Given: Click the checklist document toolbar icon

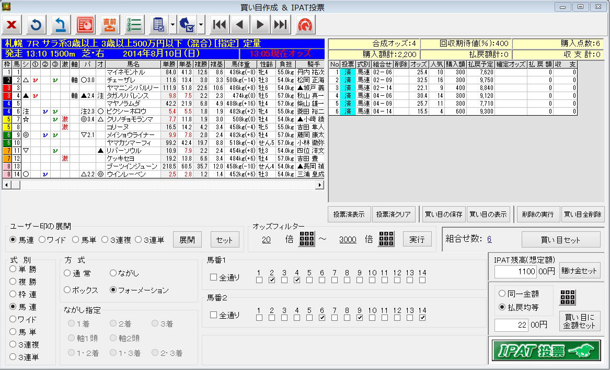Looking at the screenshot, I should (159, 25).
